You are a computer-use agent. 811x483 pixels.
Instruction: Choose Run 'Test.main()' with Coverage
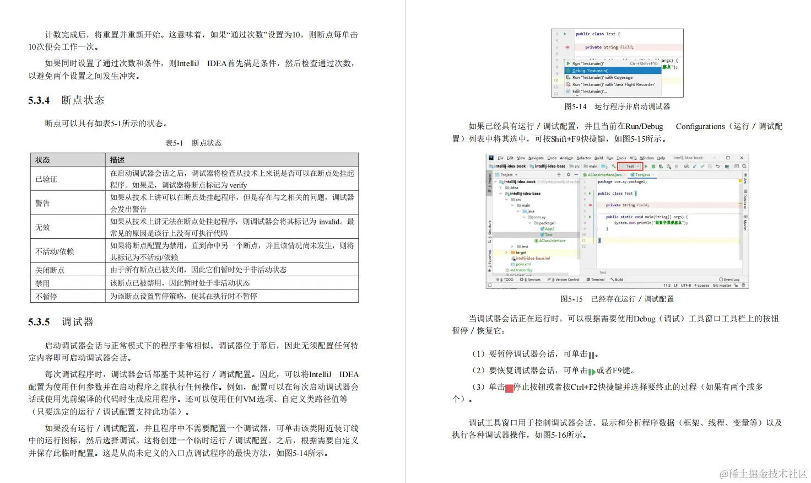coord(613,78)
